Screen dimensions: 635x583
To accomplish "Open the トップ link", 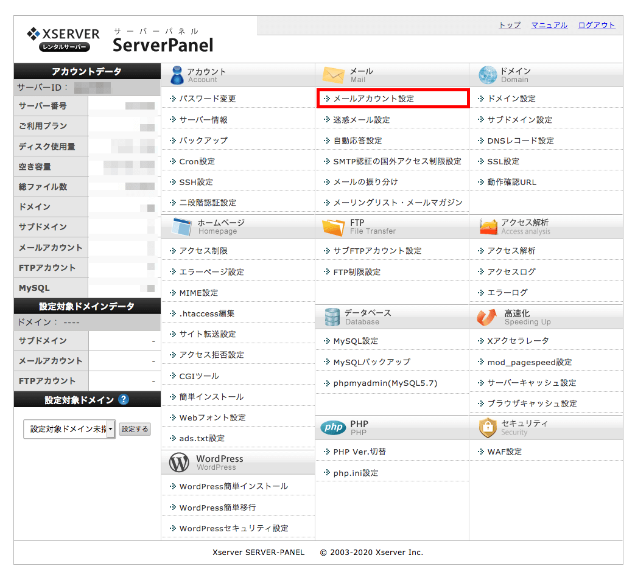I will point(510,25).
